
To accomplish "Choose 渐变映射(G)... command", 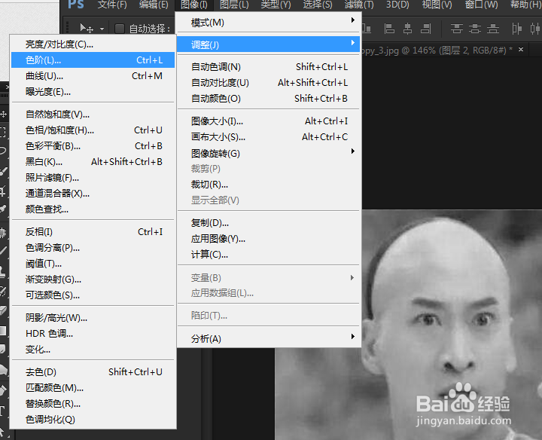I will coord(93,280).
